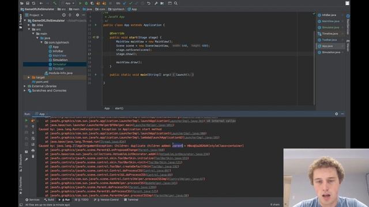The height and width of the screenshot is (207, 369).
Task: Click the tyjohtech breadcrumb
Action: pyautogui.click(x=116, y=9)
